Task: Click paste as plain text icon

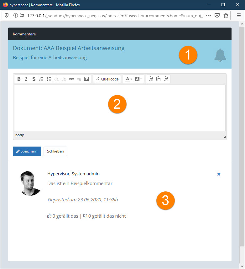Action: (x=158, y=79)
